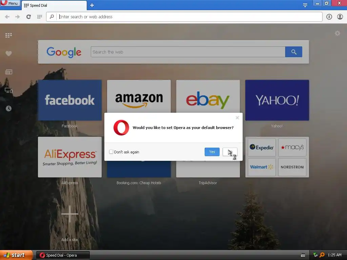Screen dimensions: 347x260
Task: Focus the search or web address field
Action: click(x=184, y=17)
